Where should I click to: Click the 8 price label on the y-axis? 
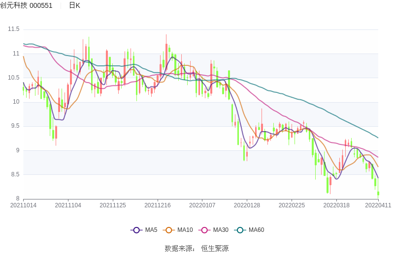pyautogui.click(x=17, y=199)
